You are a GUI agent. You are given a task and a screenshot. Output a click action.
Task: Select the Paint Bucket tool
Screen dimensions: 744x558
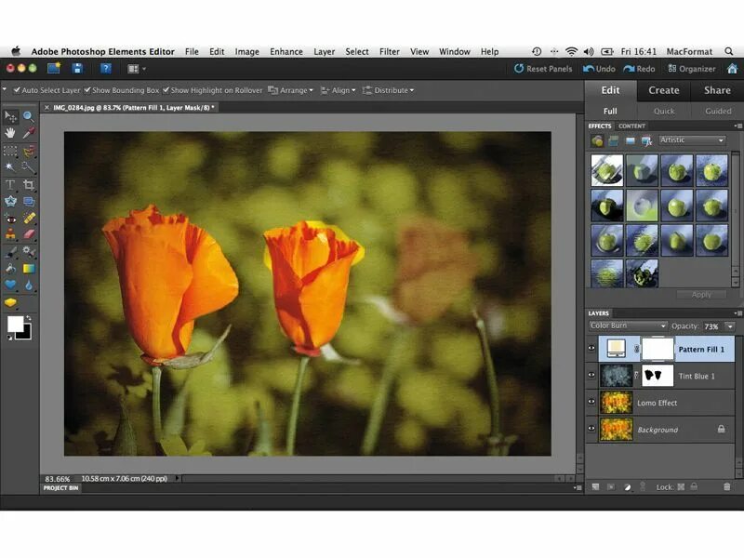coord(10,269)
